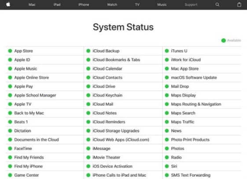This screenshot has width=247, height=179.
Task: Select the Dictation status entry
Action: point(23,131)
